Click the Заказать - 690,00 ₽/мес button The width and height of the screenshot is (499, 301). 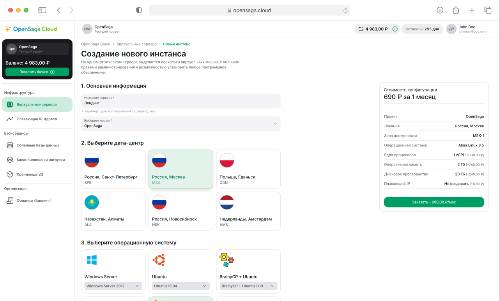tap(434, 202)
